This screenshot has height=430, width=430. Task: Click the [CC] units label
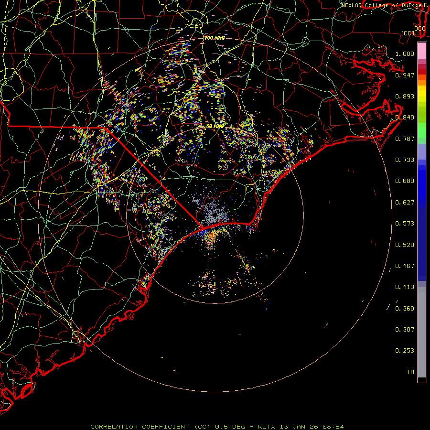pyautogui.click(x=408, y=33)
